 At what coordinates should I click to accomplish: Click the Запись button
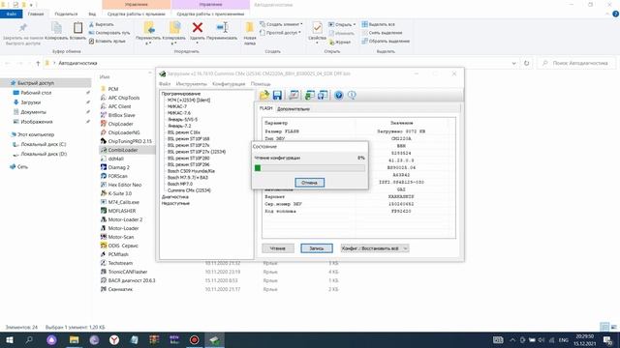(x=317, y=248)
